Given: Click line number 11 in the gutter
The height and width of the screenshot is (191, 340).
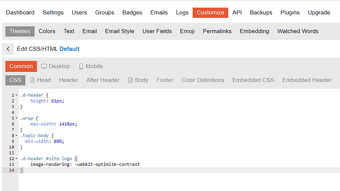Looking at the screenshot, I should point(11,153).
